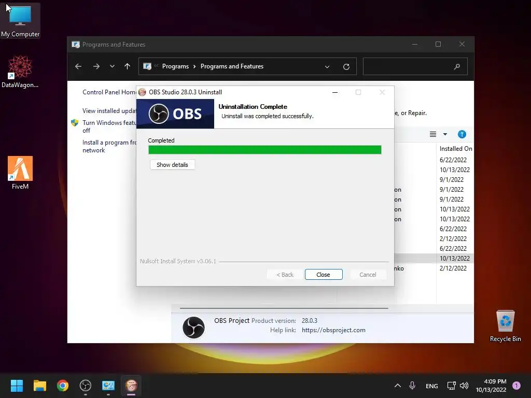Open clock and date 4:09 PM

[491, 386]
